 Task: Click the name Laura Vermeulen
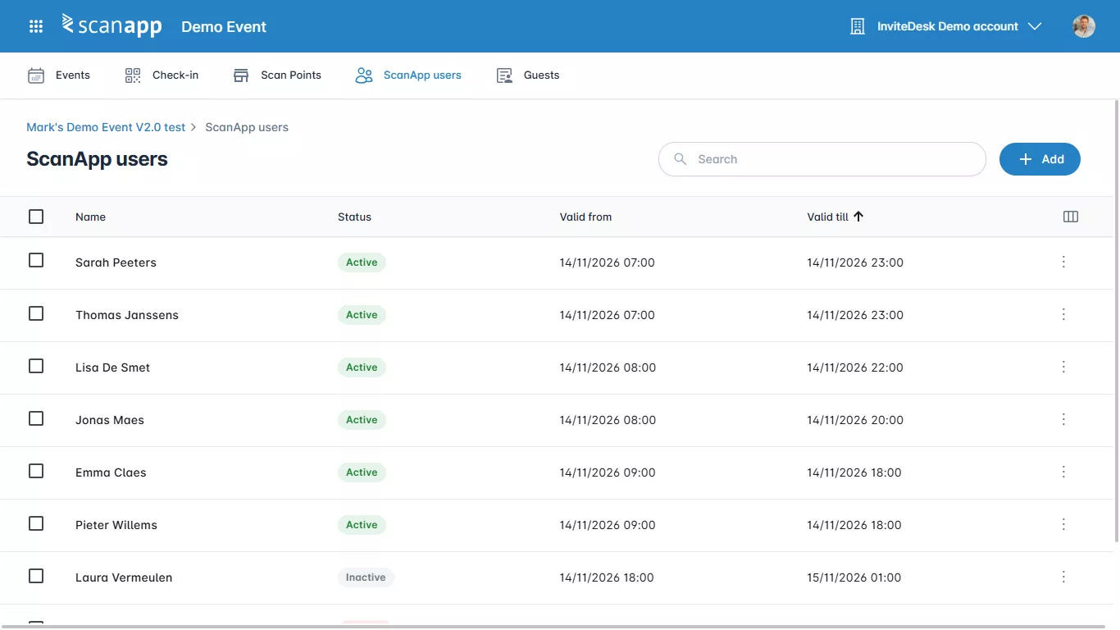124,577
